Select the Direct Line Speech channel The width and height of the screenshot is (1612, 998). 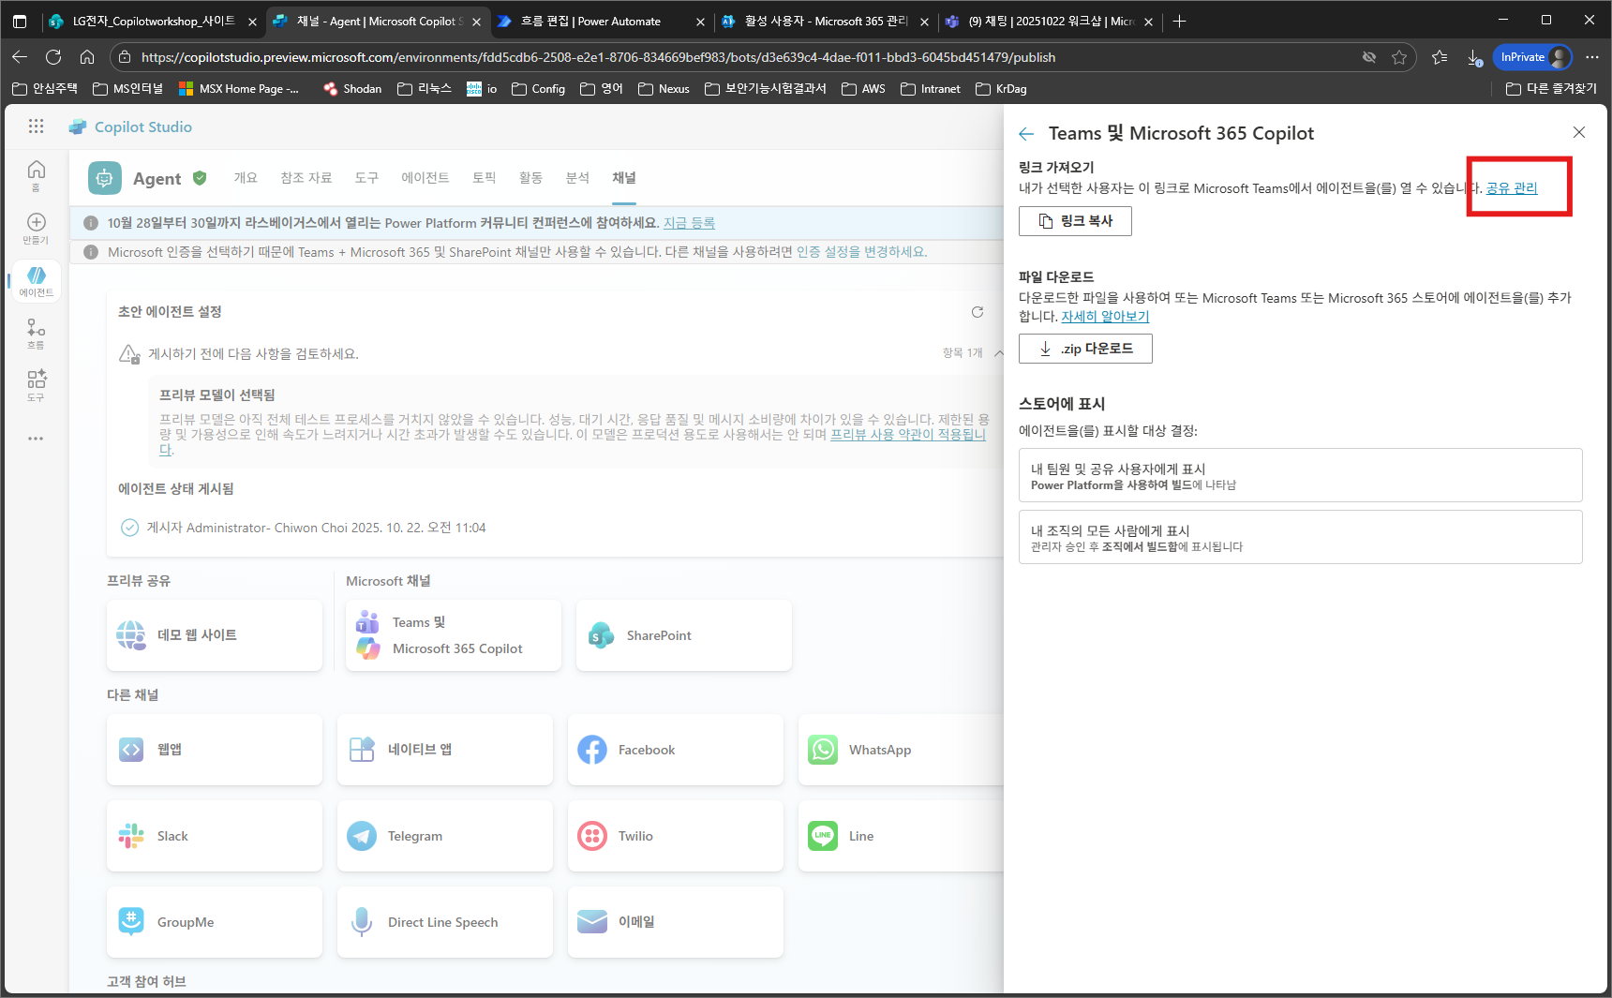tap(445, 922)
